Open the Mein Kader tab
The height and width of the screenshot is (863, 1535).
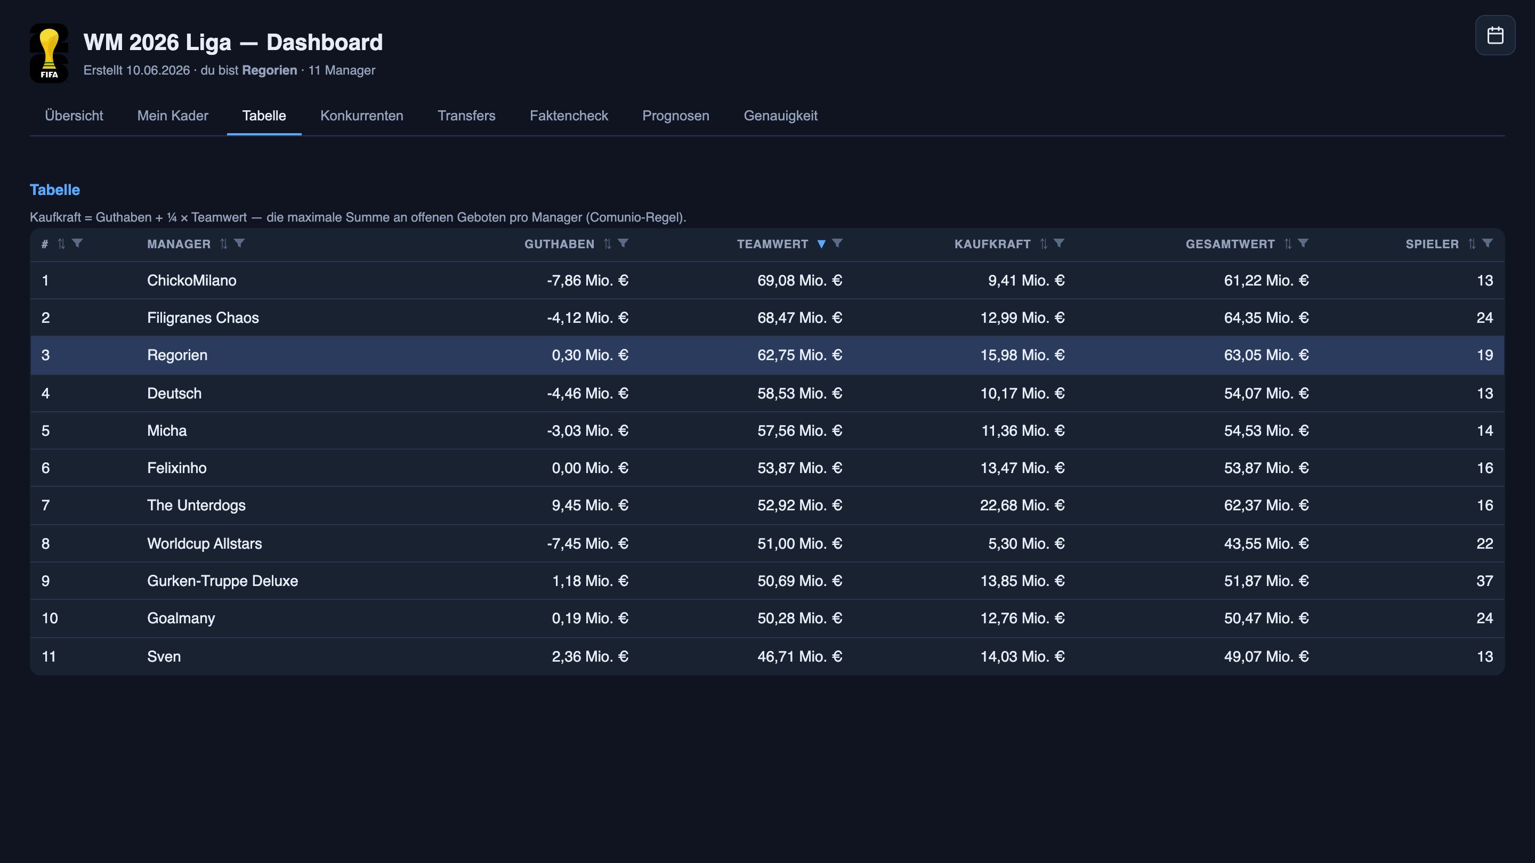173,116
